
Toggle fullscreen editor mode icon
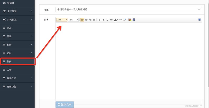point(199,20)
